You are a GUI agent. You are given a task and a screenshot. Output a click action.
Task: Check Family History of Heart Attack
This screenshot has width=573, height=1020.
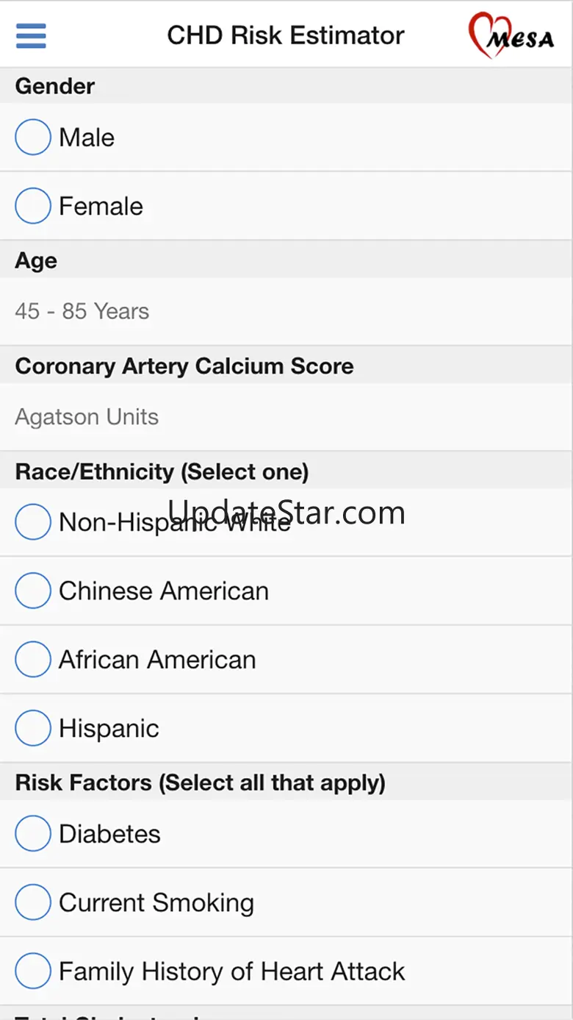click(33, 971)
